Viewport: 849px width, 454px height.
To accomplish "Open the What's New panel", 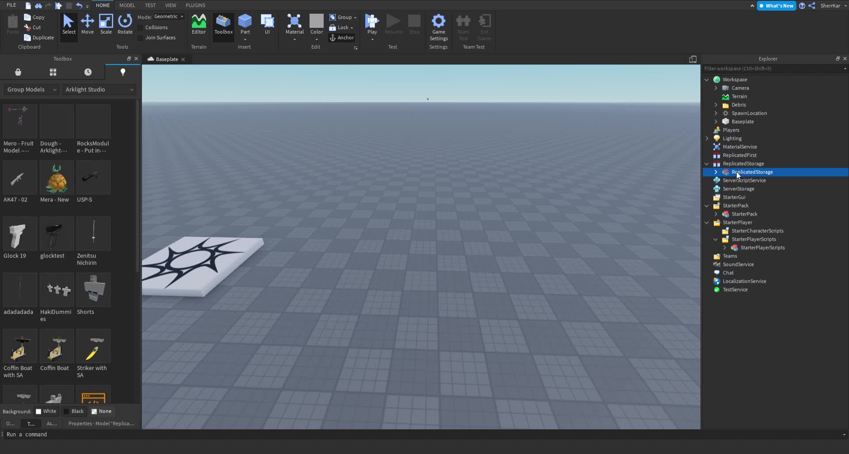I will (x=776, y=6).
